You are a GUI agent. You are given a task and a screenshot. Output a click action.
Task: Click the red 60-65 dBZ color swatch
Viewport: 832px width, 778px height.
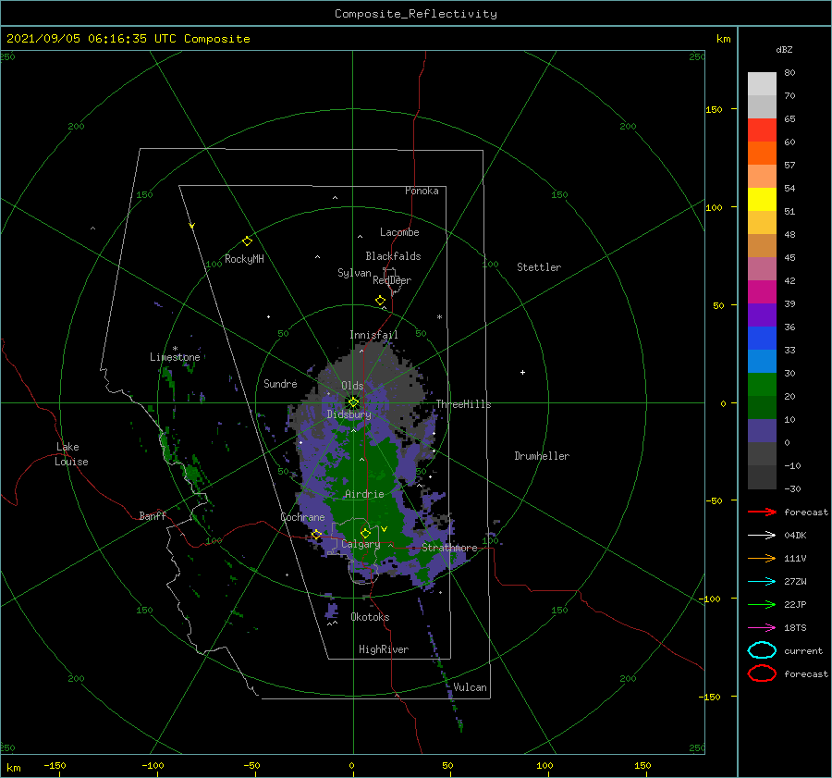(x=762, y=130)
